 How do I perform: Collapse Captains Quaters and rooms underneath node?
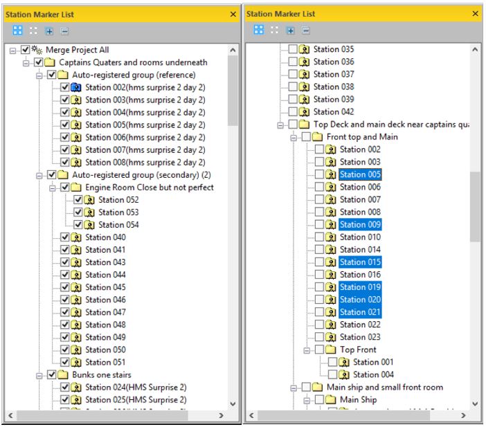(26, 63)
